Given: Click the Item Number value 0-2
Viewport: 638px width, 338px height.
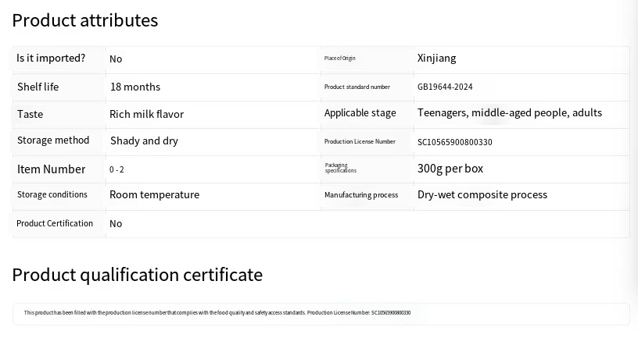Looking at the screenshot, I should [116, 170].
